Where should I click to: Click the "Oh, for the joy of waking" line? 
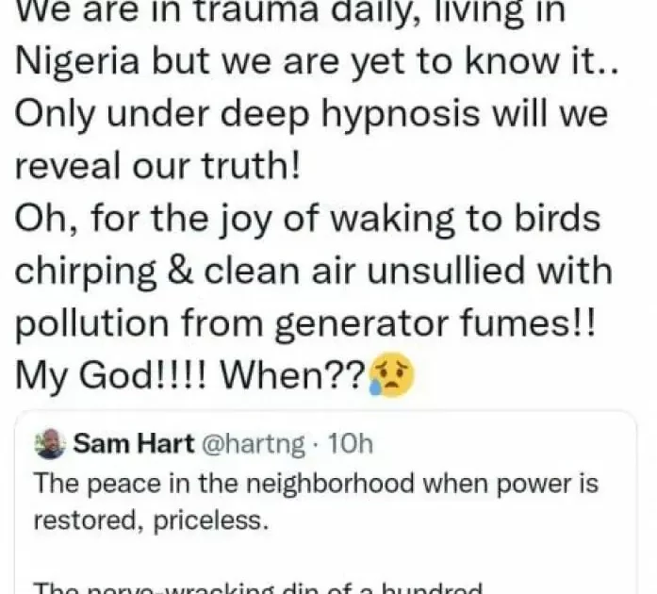[306, 220]
